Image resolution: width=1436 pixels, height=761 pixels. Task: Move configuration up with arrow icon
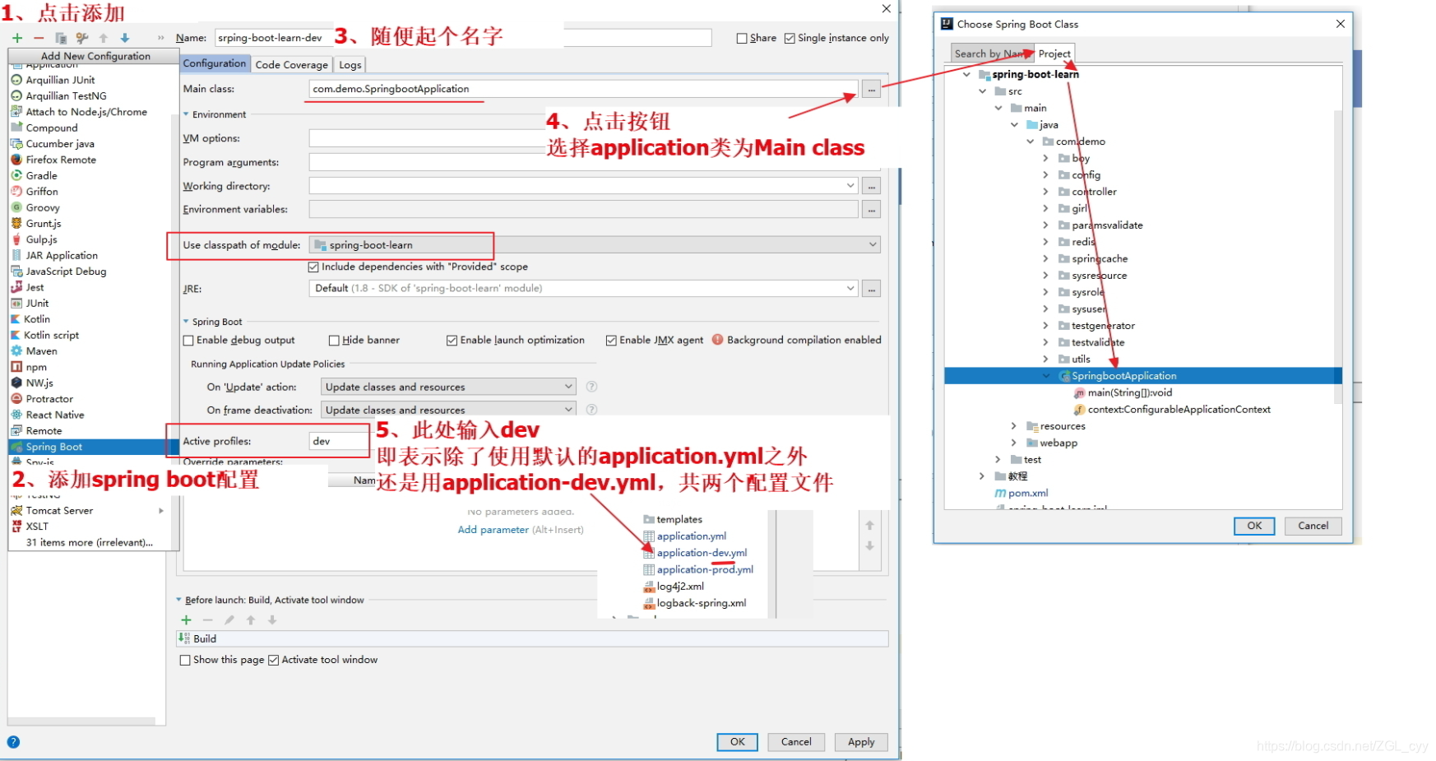tap(104, 38)
